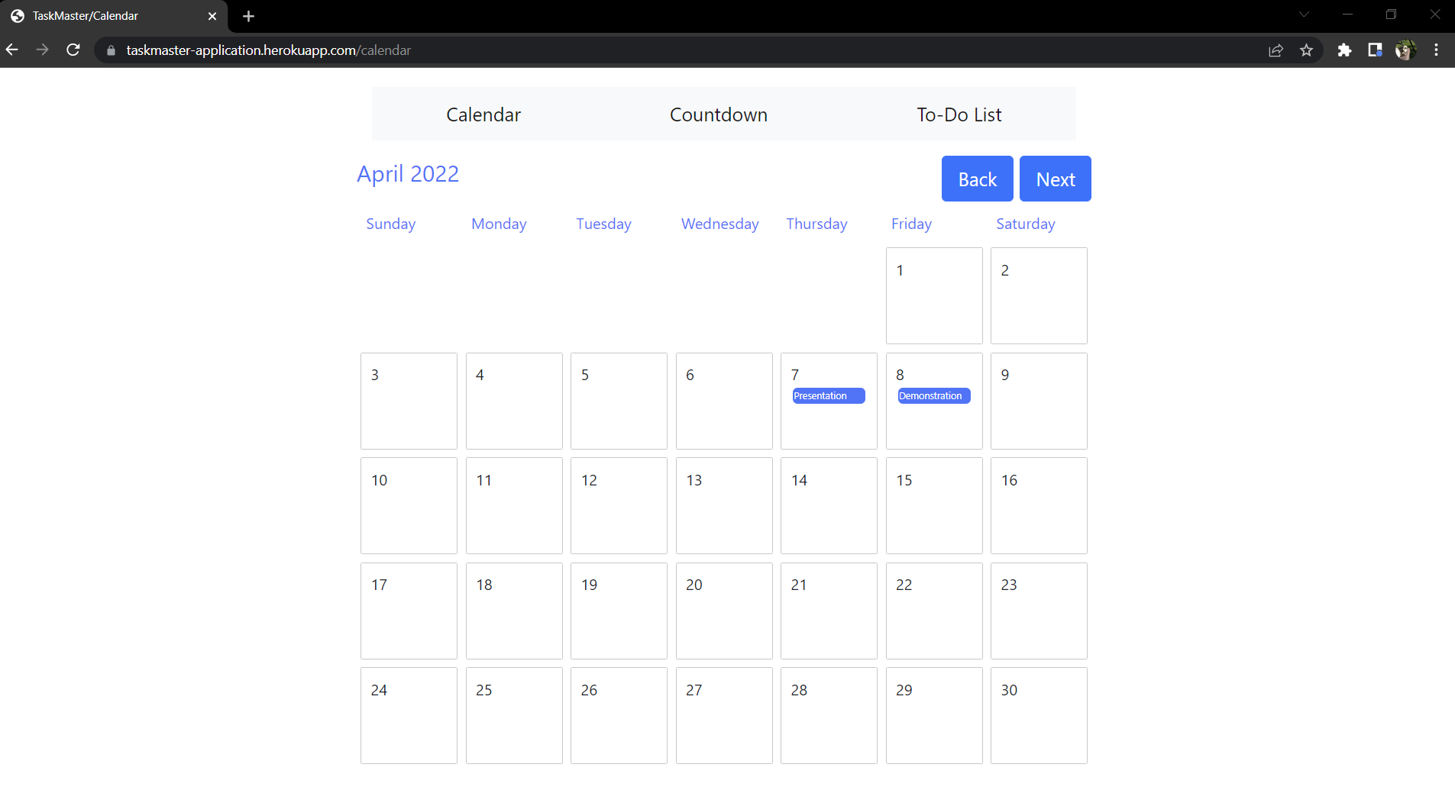Choose day 25 cell
1455x790 pixels.
(514, 715)
